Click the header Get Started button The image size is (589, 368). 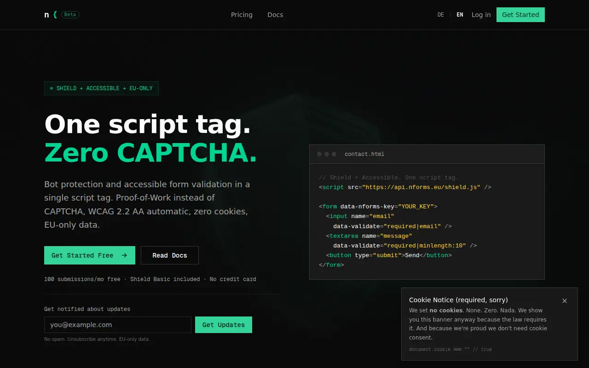coord(520,15)
